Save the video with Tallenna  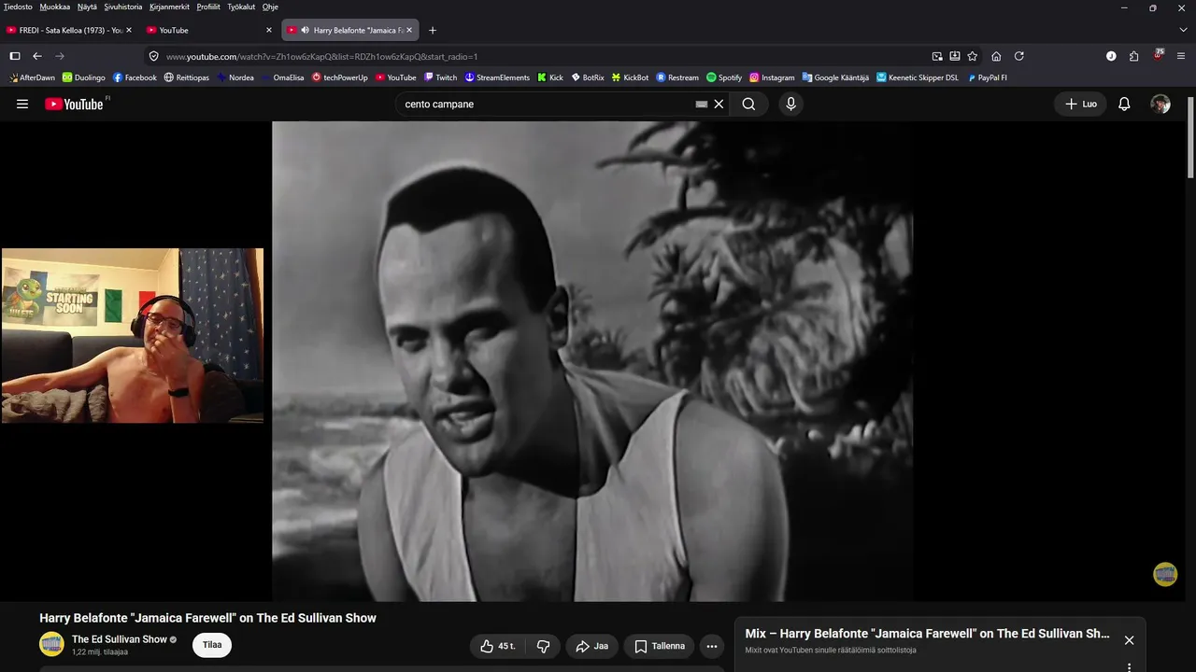[661, 646]
